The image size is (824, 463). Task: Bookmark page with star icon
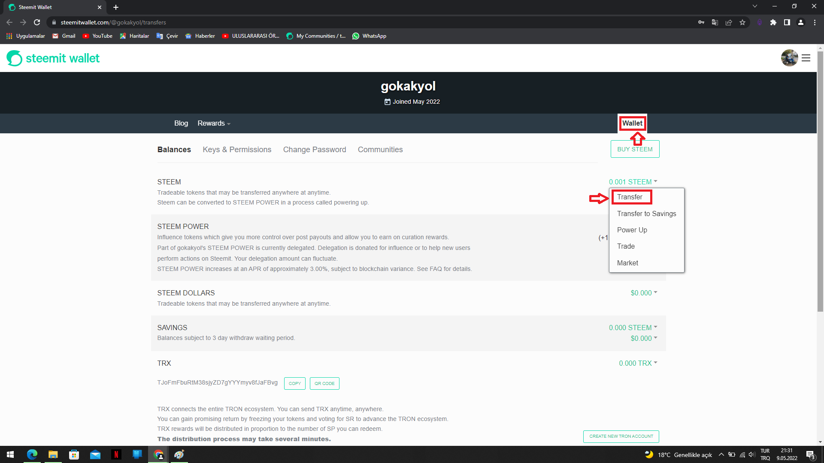pos(742,22)
